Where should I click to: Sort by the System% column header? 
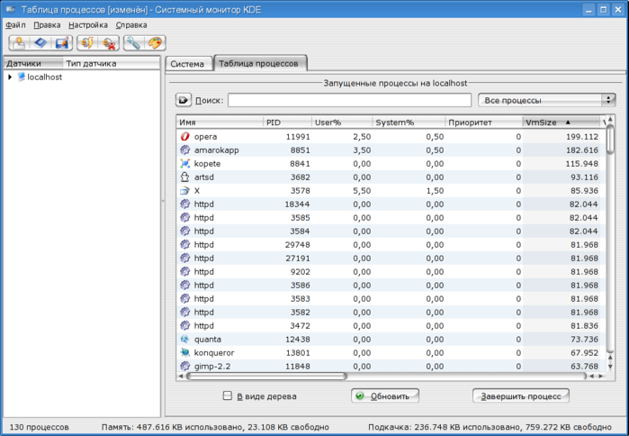click(x=409, y=123)
